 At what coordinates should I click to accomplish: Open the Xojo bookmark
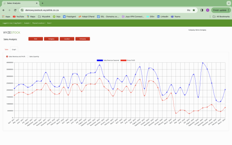point(57,17)
